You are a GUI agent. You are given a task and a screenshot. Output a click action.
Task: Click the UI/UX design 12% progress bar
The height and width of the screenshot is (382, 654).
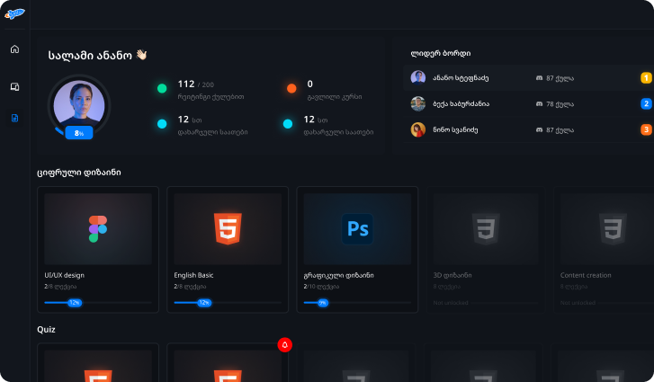(x=98, y=303)
